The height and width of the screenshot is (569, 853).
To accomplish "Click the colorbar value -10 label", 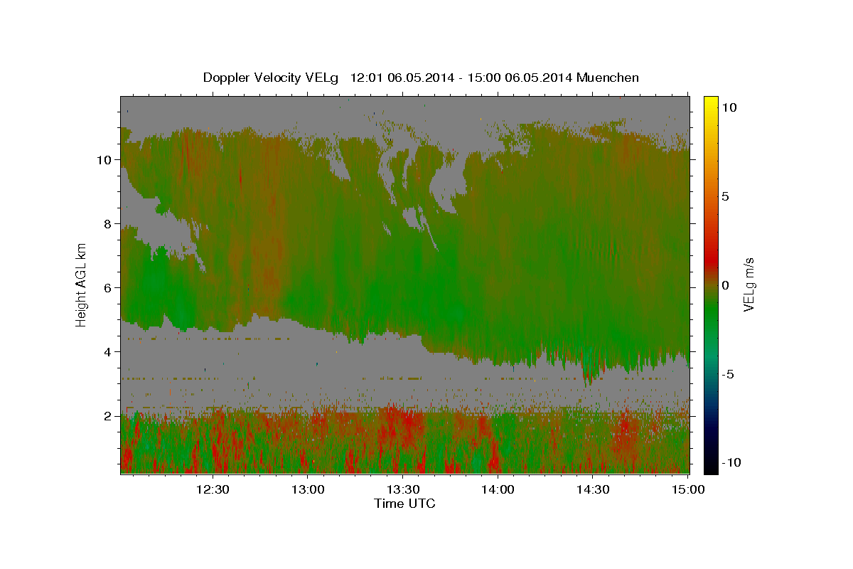I will point(731,462).
